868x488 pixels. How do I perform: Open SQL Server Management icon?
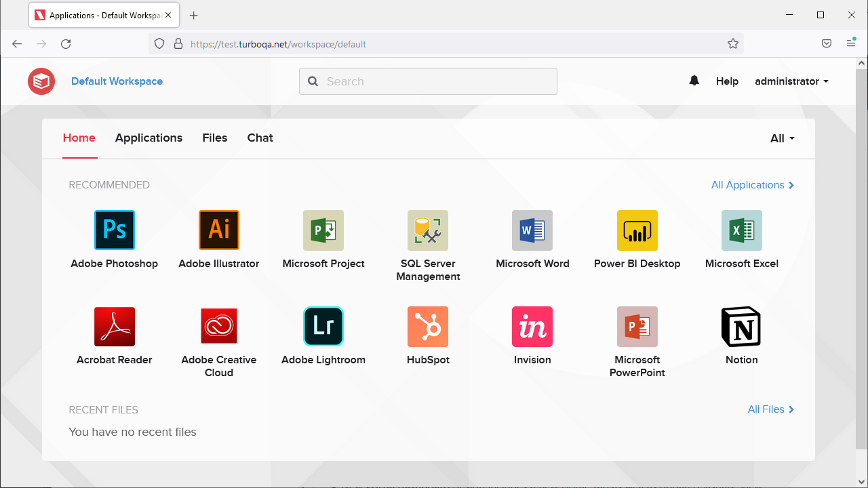(428, 230)
